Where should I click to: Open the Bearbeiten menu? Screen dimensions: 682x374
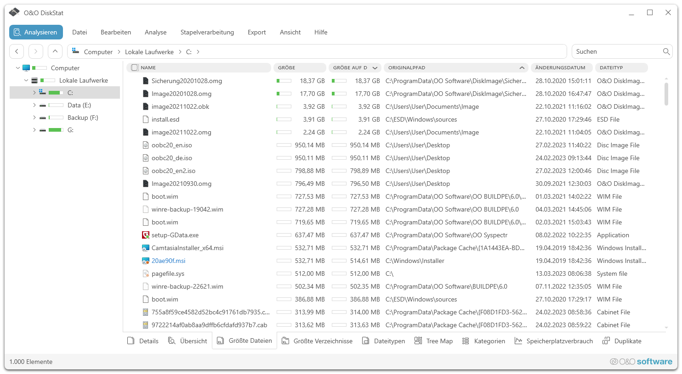(116, 32)
